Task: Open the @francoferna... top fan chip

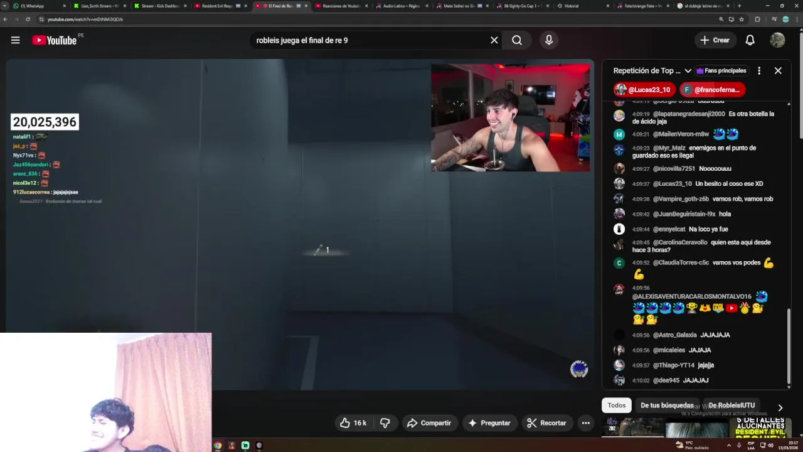Action: click(x=713, y=90)
